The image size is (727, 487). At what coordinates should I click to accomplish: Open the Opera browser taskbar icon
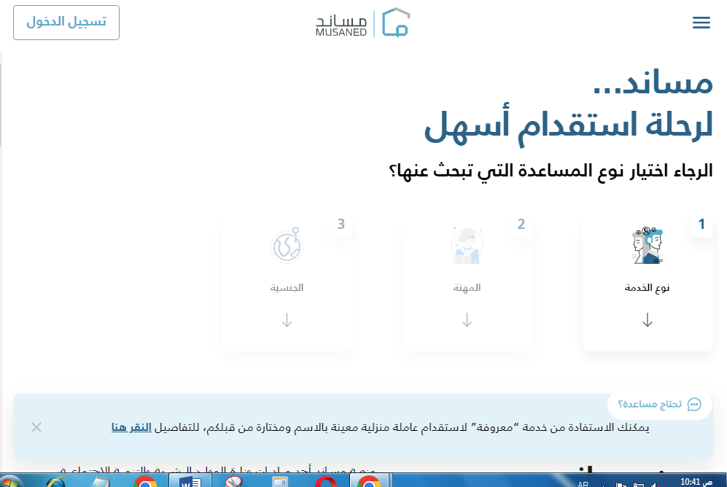click(324, 482)
